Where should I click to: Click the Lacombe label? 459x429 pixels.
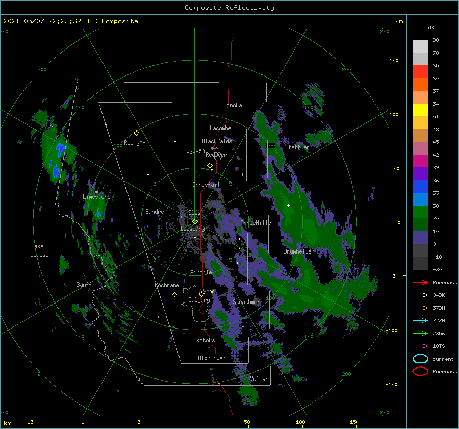[x=220, y=128]
